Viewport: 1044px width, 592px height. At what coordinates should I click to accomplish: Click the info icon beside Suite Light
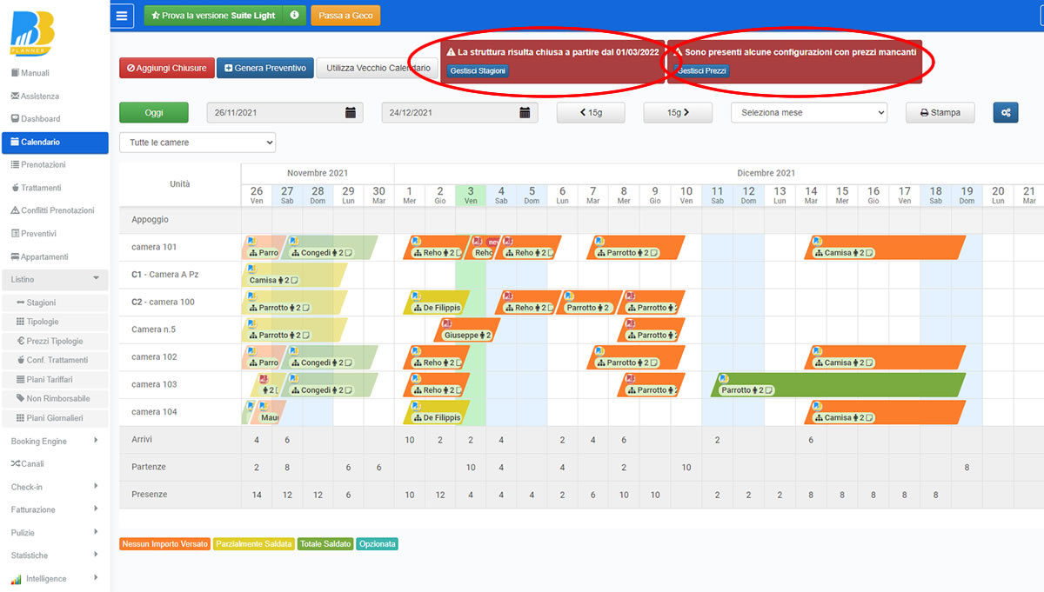pos(294,16)
